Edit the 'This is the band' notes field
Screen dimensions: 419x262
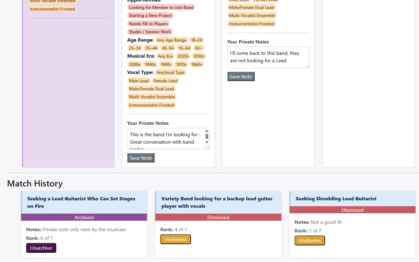click(x=165, y=138)
